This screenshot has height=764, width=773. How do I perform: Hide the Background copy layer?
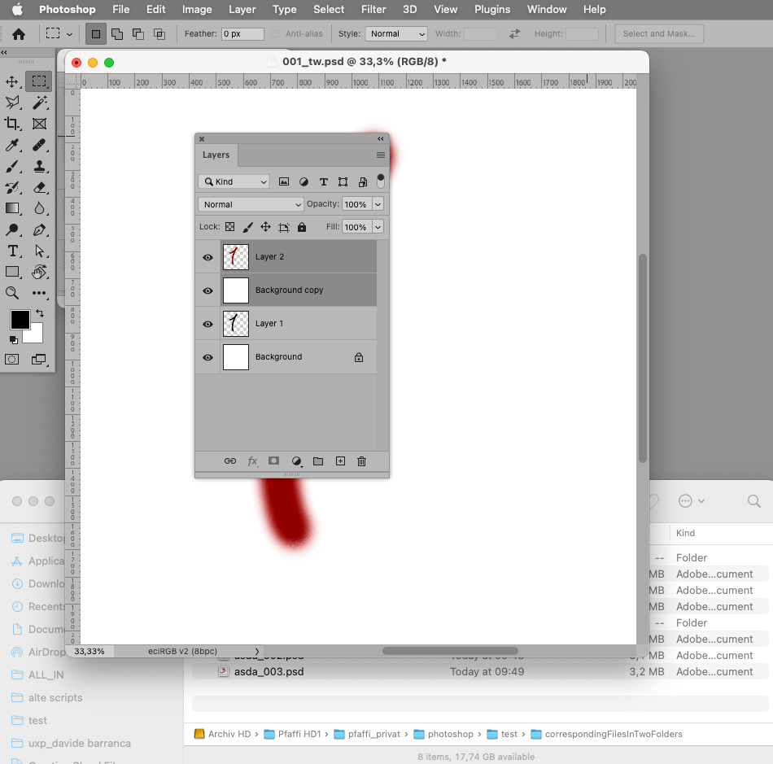tap(208, 290)
